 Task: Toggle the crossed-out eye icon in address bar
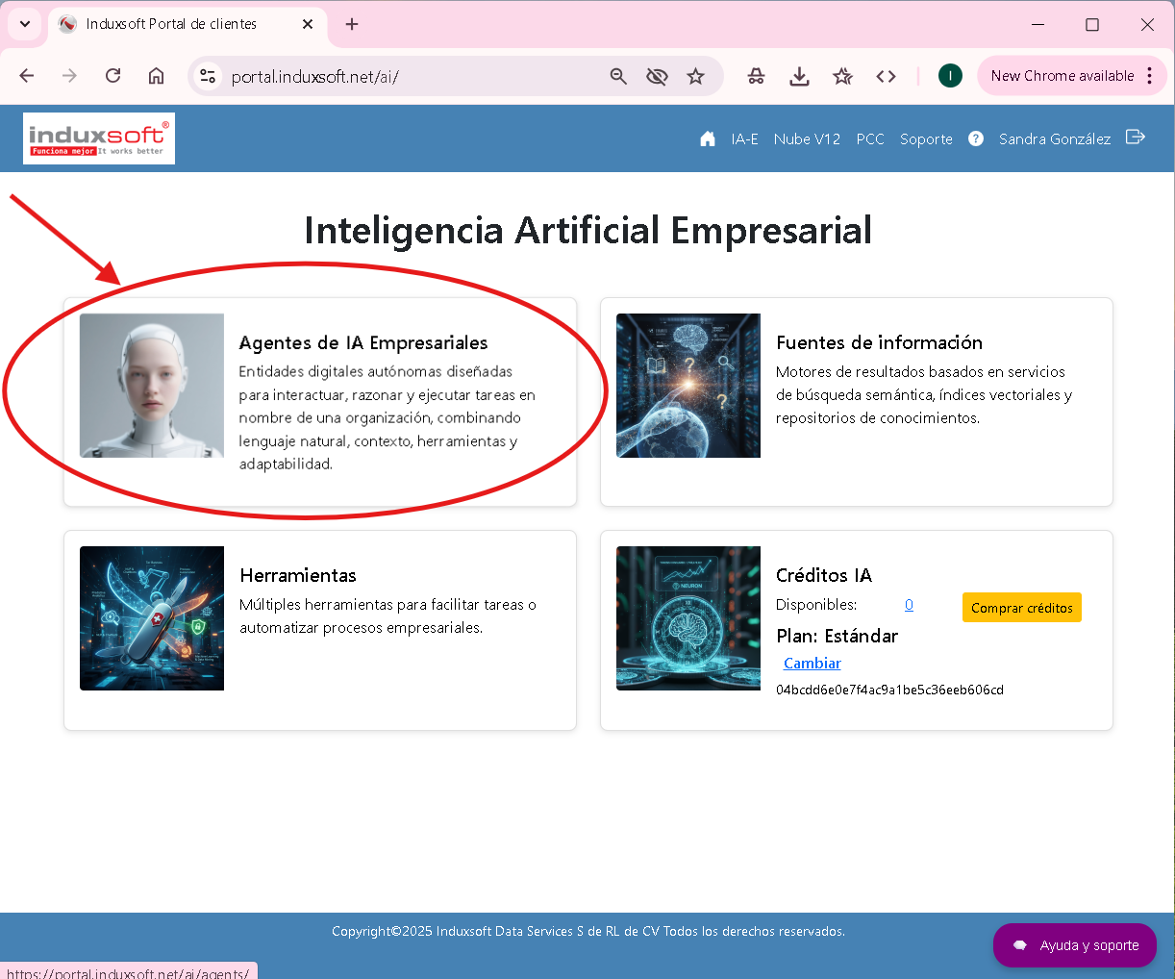[657, 76]
